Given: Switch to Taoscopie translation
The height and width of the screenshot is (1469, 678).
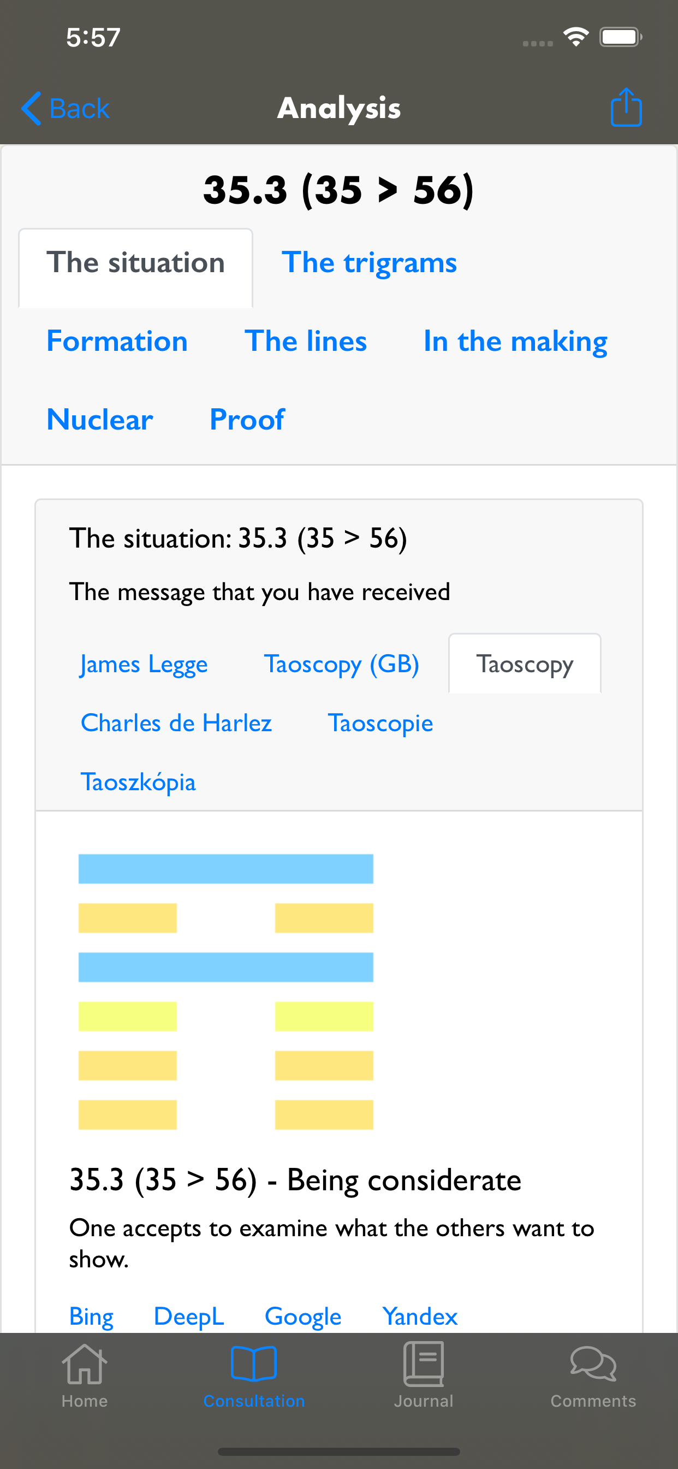Looking at the screenshot, I should coord(380,723).
